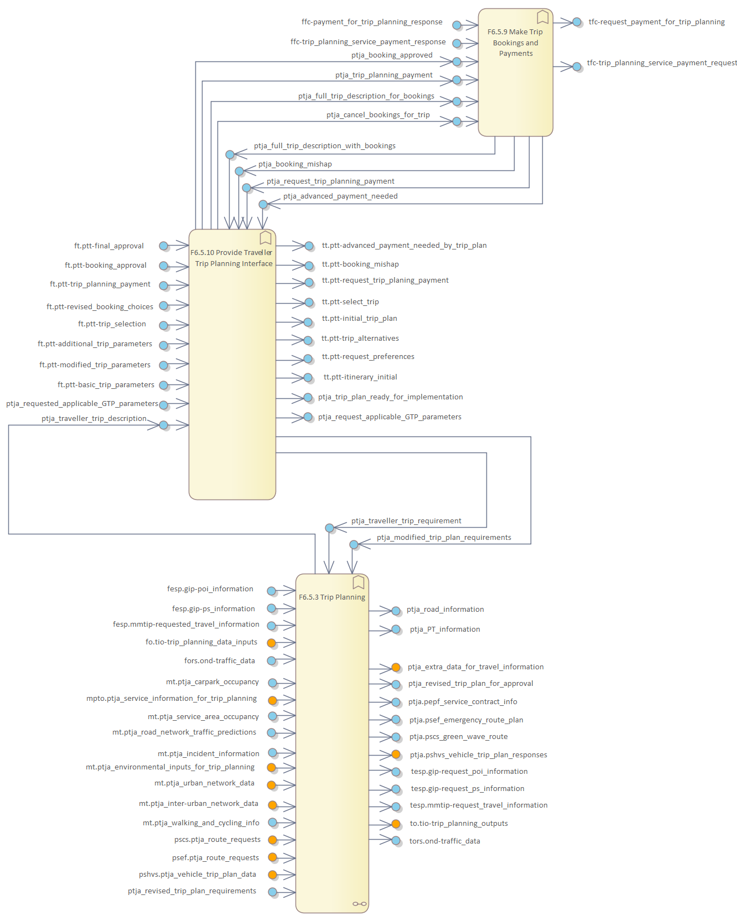Click the orange port for ptja_extra_data_for_travel_information
The image size is (737, 921).
[396, 668]
